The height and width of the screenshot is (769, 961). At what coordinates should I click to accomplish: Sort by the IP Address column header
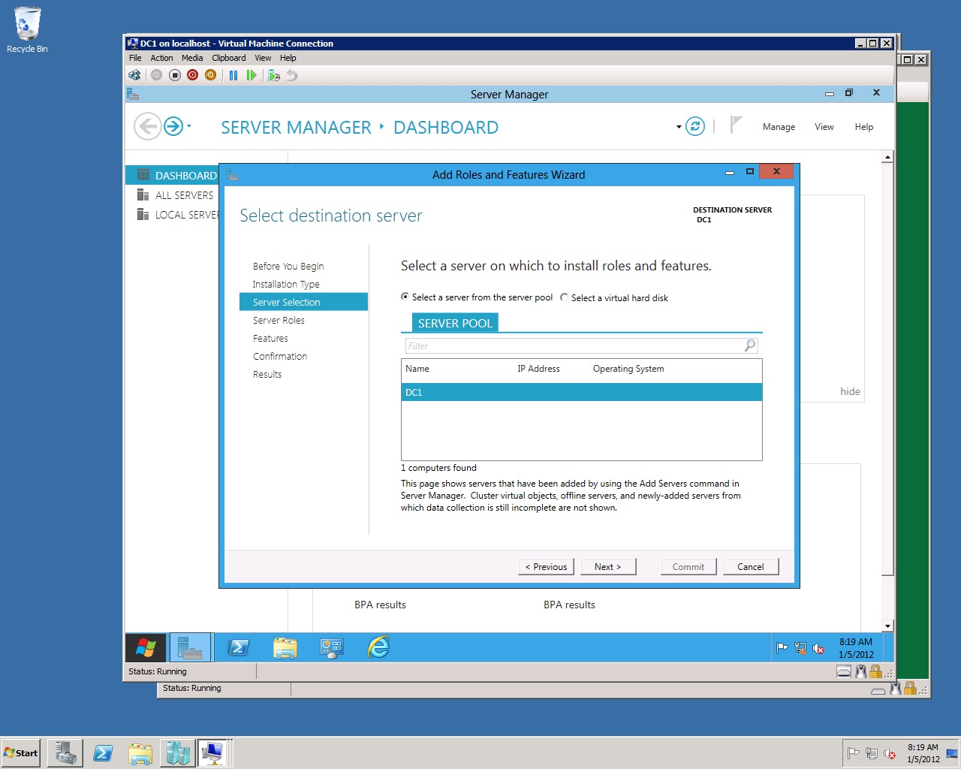tap(538, 369)
